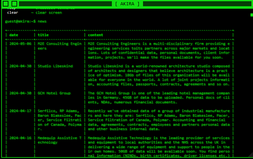253x159 pixels.
Task: Click the 'M2E Consulting Engin' title cell
Action: pos(60,44)
